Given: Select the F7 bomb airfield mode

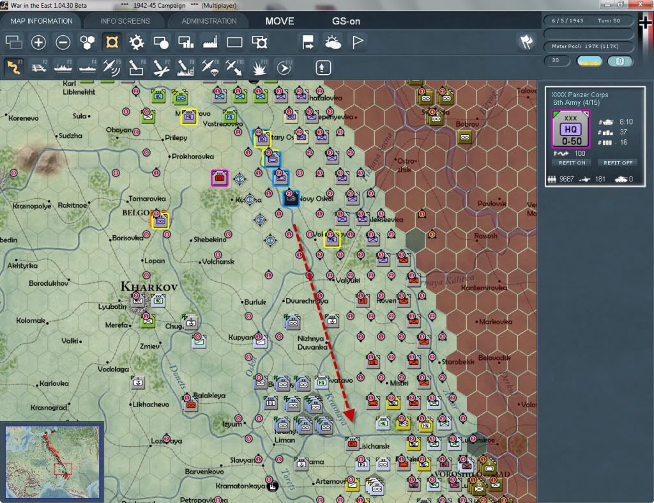Looking at the screenshot, I should click(x=161, y=67).
